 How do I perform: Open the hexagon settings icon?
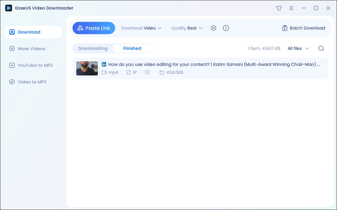click(213, 28)
